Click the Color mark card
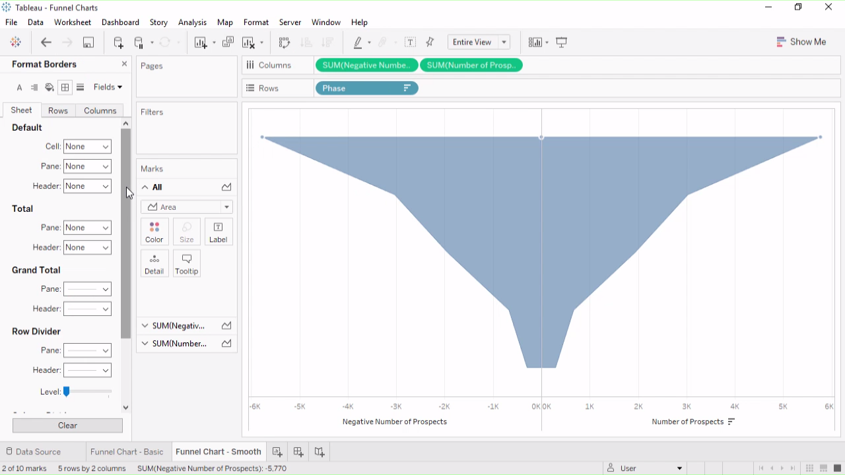Viewport: 845px width, 475px height. click(x=154, y=232)
